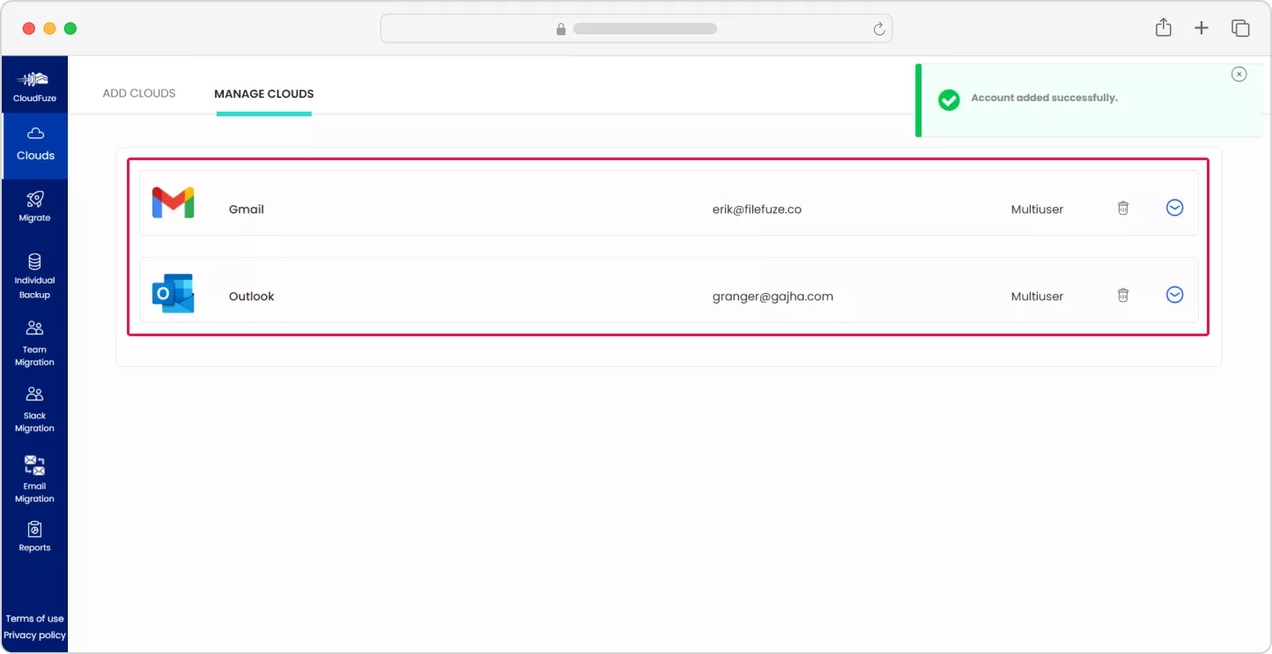Image resolution: width=1272 pixels, height=654 pixels.
Task: Expand the Gmail account row chevron
Action: click(1174, 208)
